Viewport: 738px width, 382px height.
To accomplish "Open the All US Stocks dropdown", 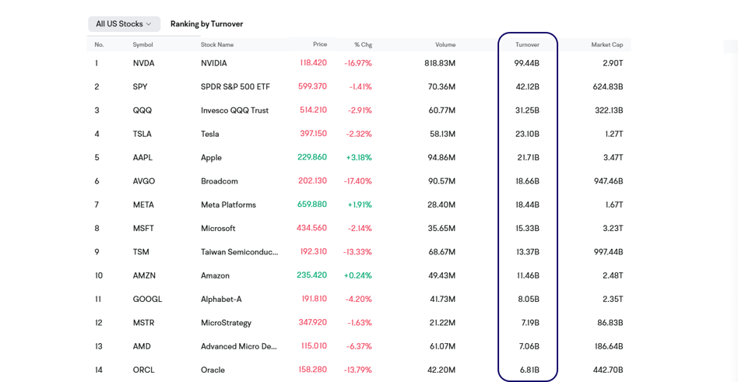I will point(124,24).
